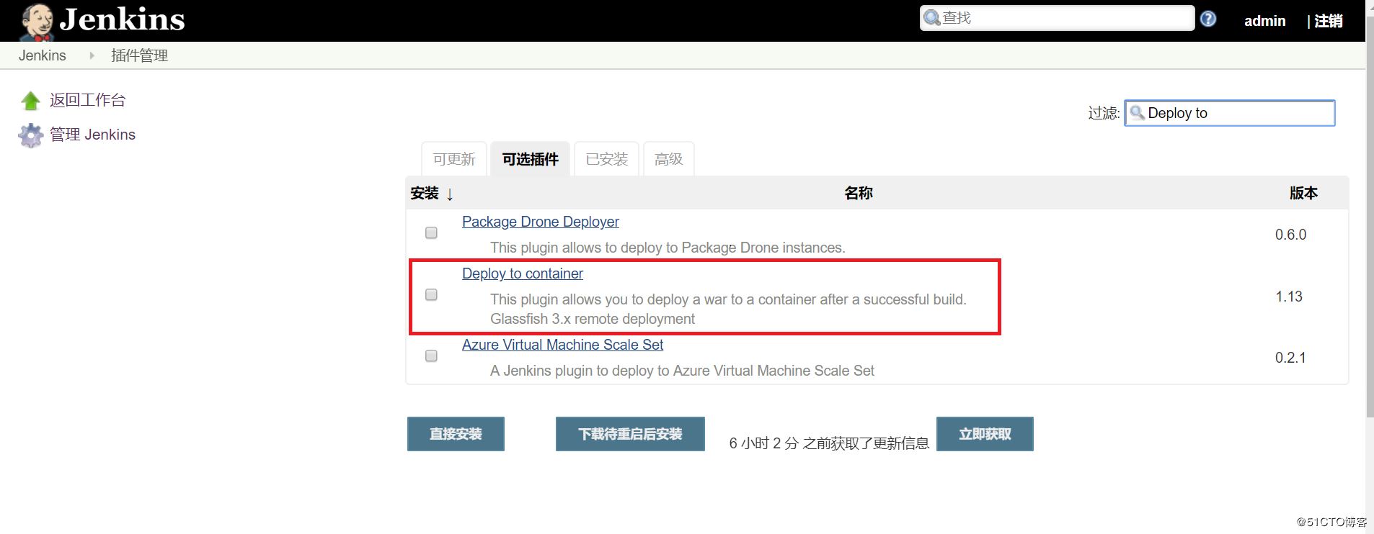The width and height of the screenshot is (1374, 534).
Task: Click the gear icon for 管理 Jenkins
Action: (30, 135)
